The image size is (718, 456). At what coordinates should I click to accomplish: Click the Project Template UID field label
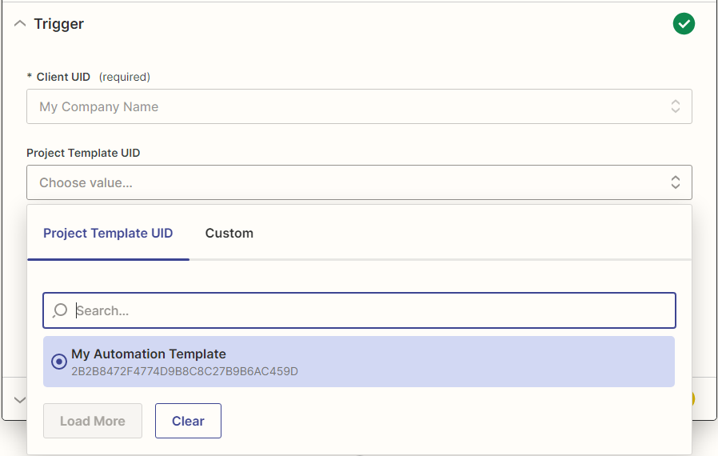coord(83,153)
